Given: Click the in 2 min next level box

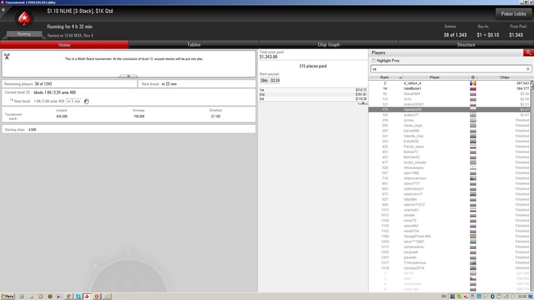Looking at the screenshot, I should click(x=73, y=101).
